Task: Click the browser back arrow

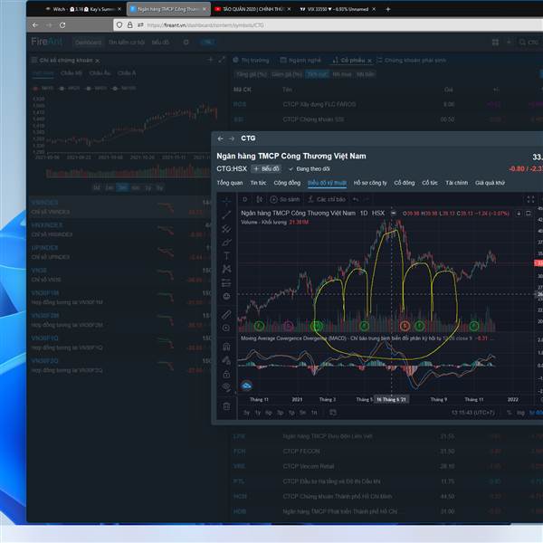Action: 35,25
